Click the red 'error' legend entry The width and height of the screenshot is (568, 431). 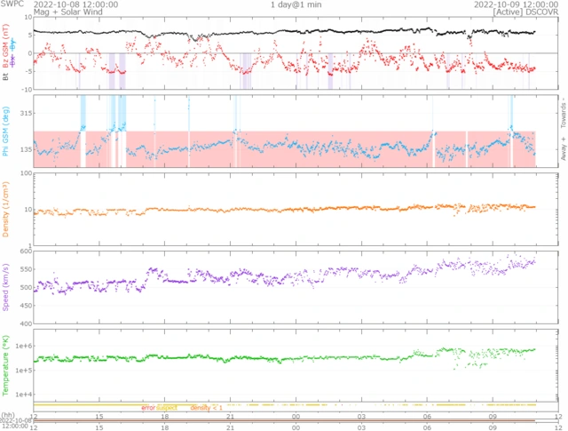pyautogui.click(x=148, y=408)
